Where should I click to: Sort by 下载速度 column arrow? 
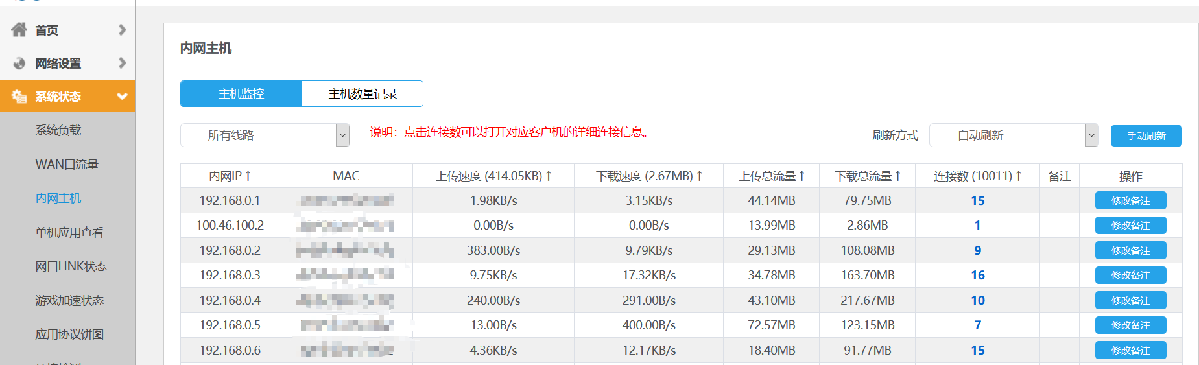click(x=699, y=176)
